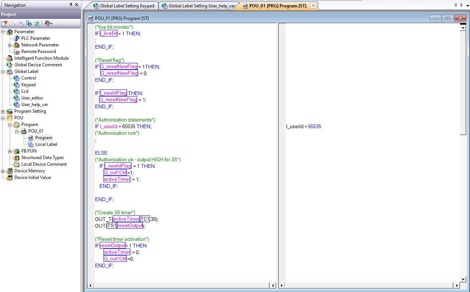The width and height of the screenshot is (470, 292).
Task: Click the Control global label icon
Action: tap(17, 78)
